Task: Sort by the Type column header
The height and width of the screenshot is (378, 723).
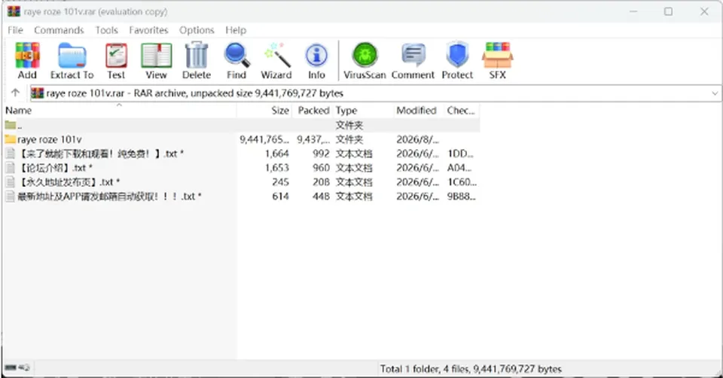Action: (363, 111)
